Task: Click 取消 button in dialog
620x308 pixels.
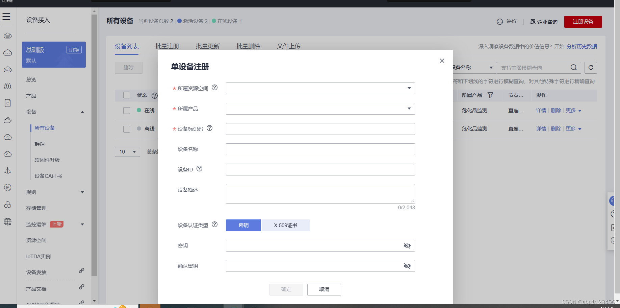Action: 324,289
